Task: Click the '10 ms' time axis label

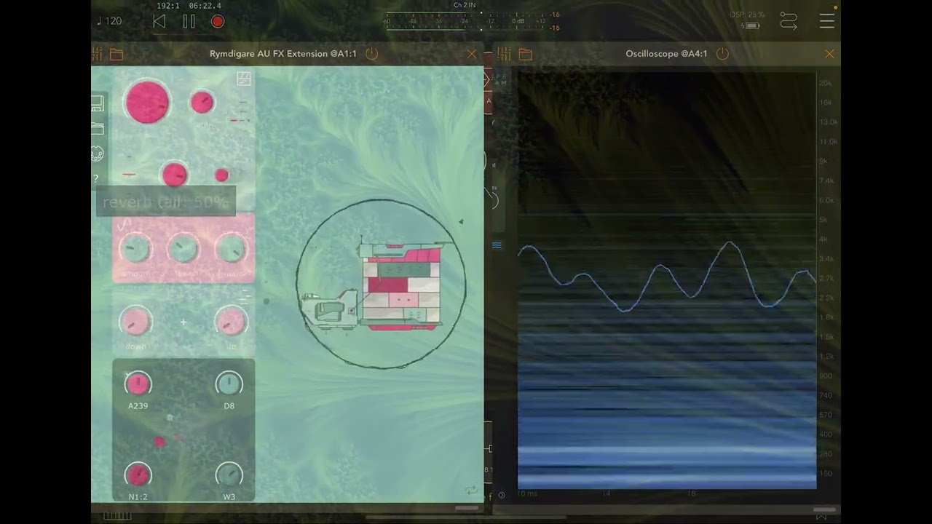Action: (526, 494)
